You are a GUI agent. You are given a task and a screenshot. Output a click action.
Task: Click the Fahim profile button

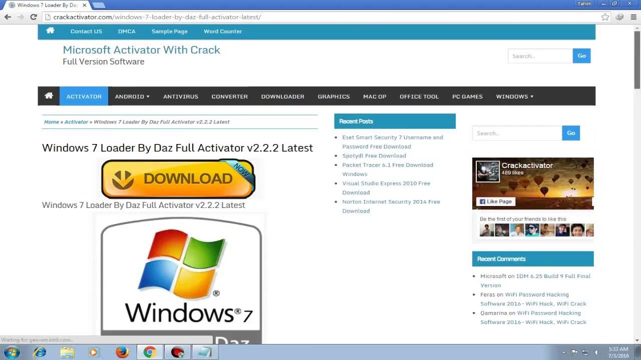(x=584, y=3)
